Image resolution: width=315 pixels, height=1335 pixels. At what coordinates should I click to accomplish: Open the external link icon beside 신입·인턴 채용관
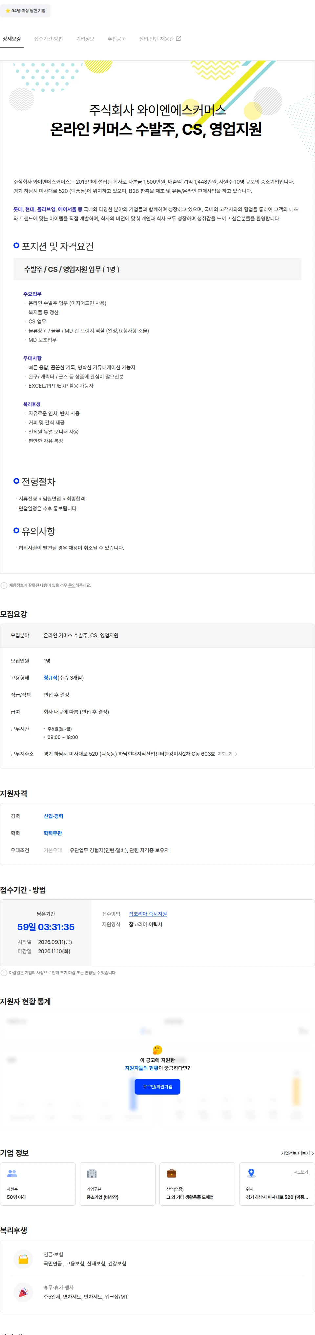point(179,38)
